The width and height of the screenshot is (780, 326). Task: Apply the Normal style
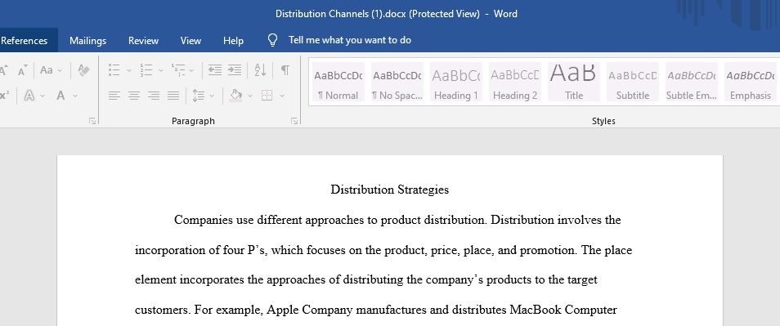coord(338,82)
